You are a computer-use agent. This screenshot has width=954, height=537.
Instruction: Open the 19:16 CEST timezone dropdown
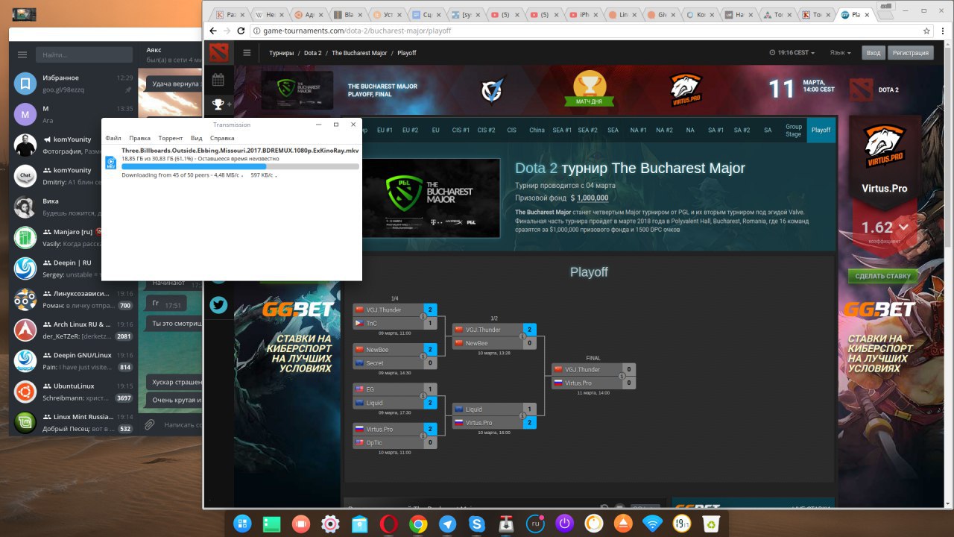coord(792,53)
